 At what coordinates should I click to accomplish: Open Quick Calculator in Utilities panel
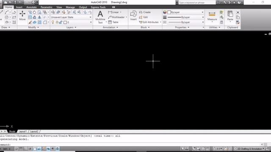click(x=221, y=22)
